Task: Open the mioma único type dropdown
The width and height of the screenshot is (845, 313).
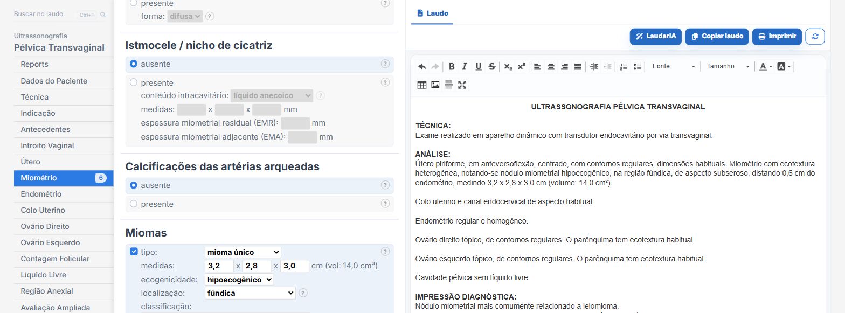Action: 243,252
